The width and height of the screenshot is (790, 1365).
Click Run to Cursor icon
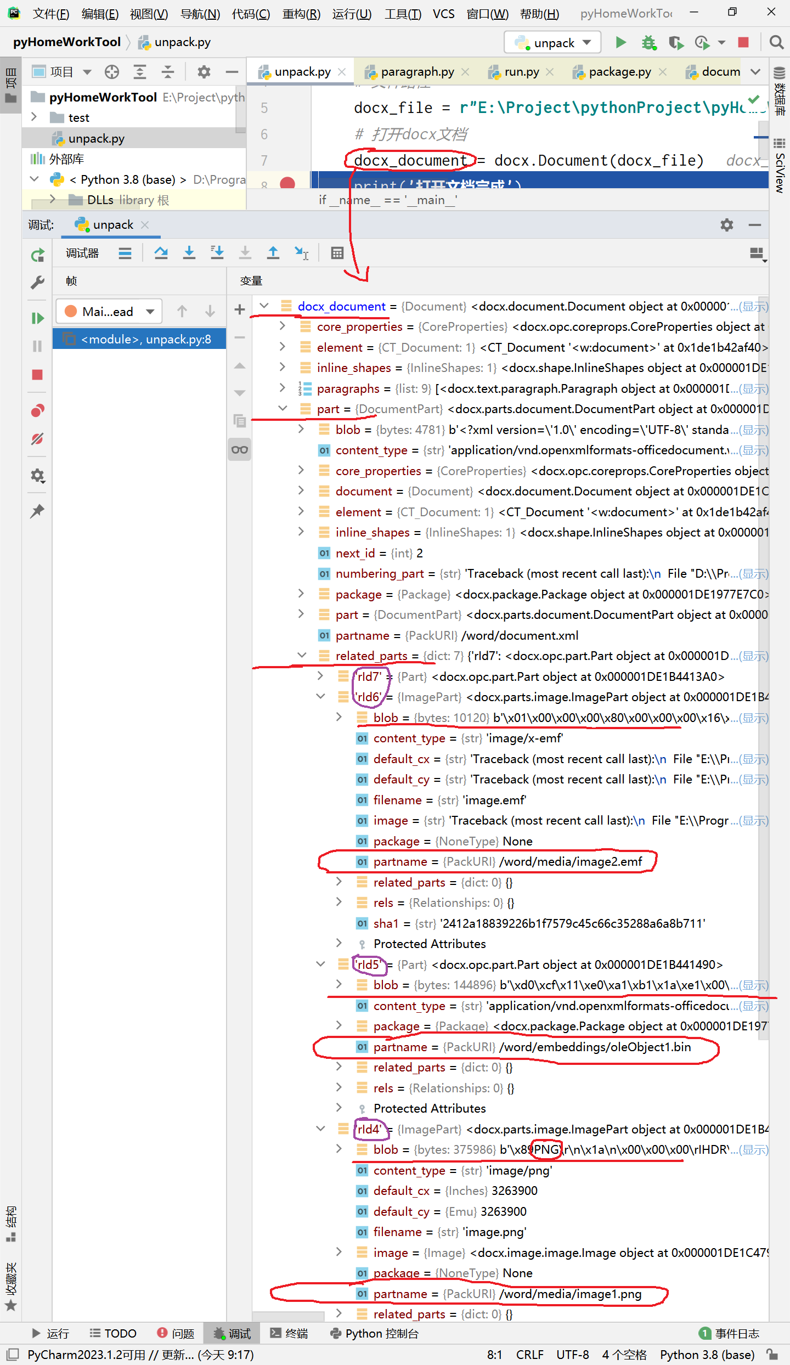pos(301,253)
